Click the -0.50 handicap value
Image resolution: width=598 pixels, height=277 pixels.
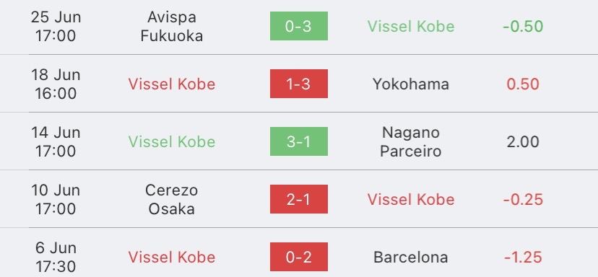[x=523, y=26]
